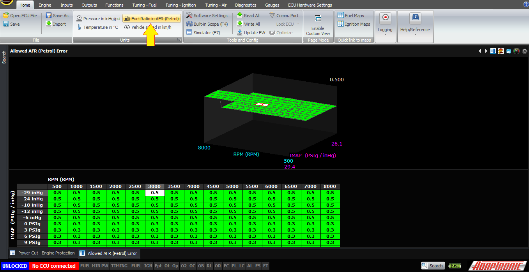Open Comm. Port settings
The width and height of the screenshot is (529, 272).
tap(284, 16)
